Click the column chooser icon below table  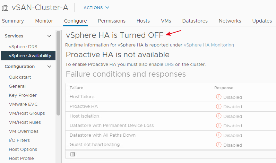(73, 154)
